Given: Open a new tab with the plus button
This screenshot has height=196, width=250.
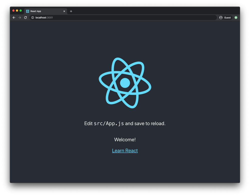Looking at the screenshot, I should point(71,11).
